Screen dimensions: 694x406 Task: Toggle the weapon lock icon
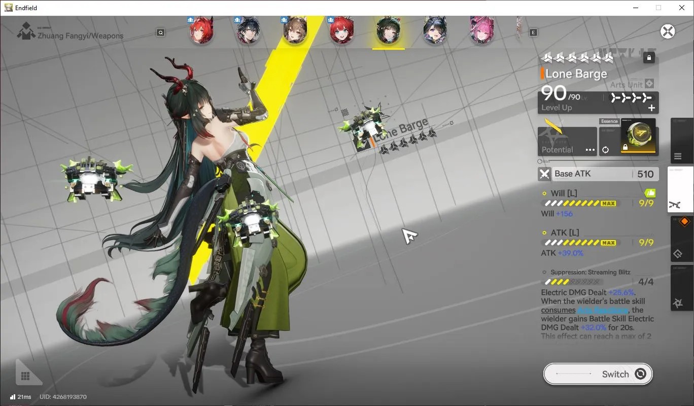[x=649, y=58]
